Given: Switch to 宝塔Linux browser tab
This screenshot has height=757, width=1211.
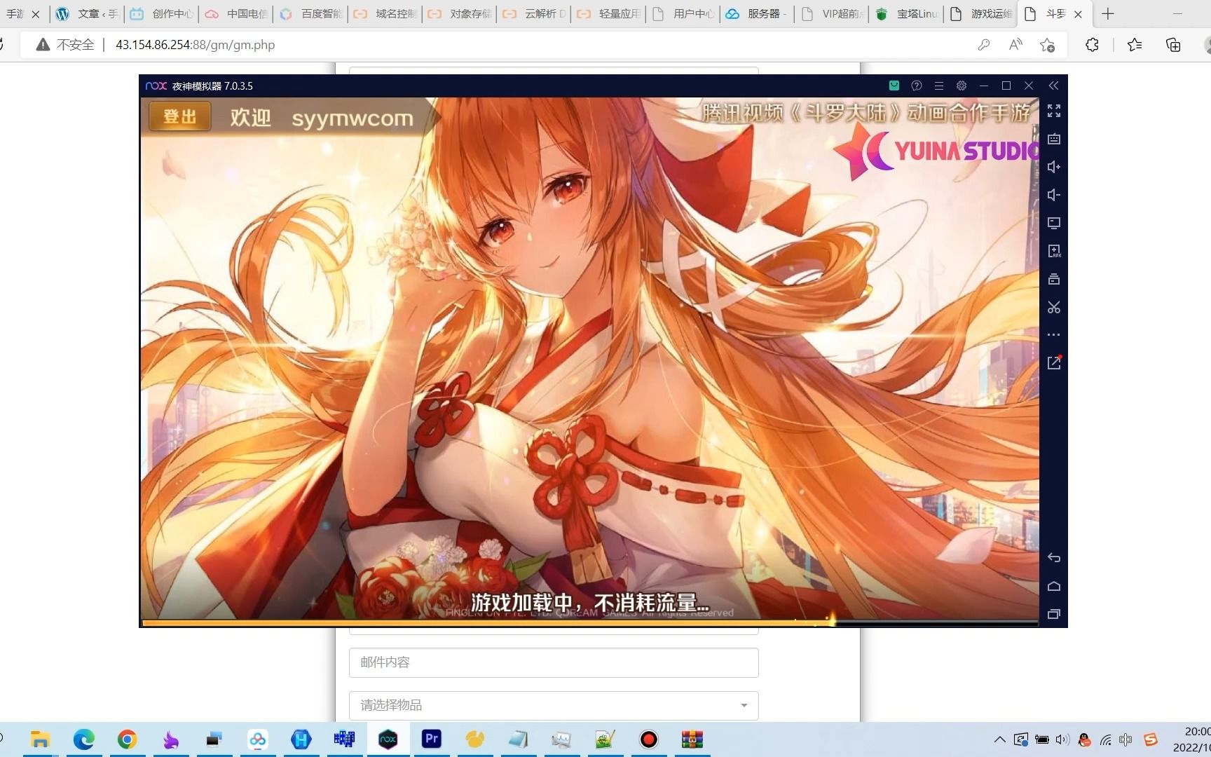Looking at the screenshot, I should click(x=906, y=14).
